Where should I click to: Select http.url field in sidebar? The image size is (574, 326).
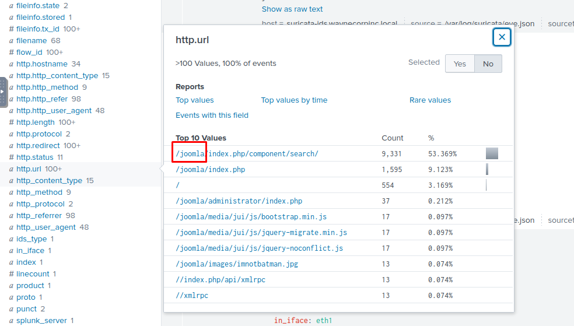coord(29,169)
